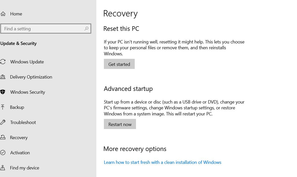The width and height of the screenshot is (297, 177).
Task: Open the Troubleshoot settings page
Action: point(23,122)
